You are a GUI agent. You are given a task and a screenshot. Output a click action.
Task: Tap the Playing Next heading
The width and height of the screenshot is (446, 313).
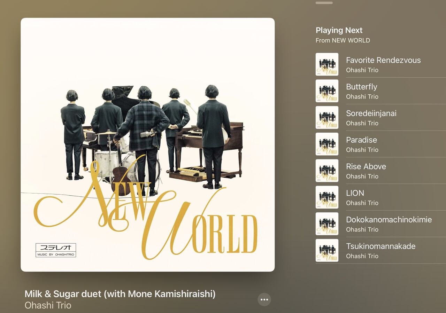tap(339, 30)
